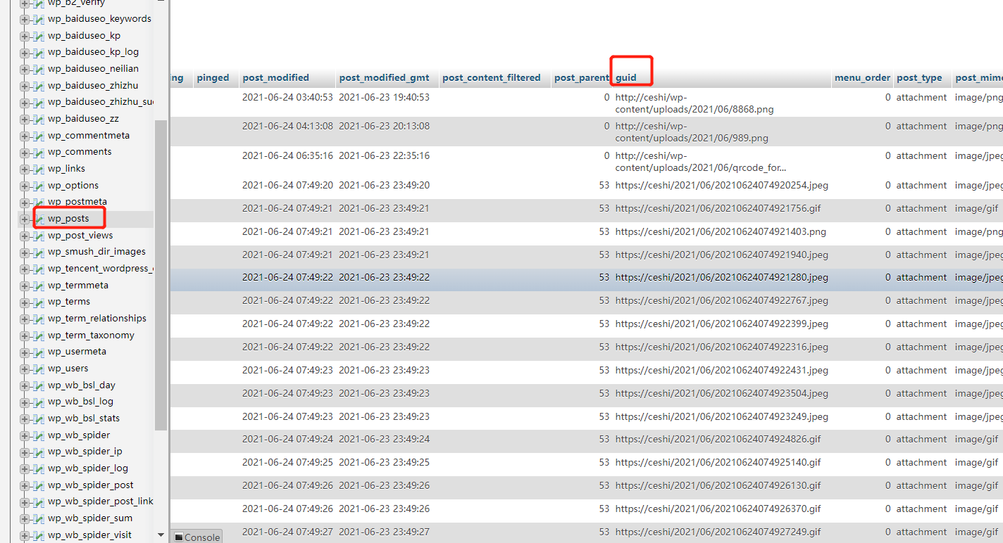1003x543 pixels.
Task: Sort by the guid column header
Action: click(x=625, y=78)
